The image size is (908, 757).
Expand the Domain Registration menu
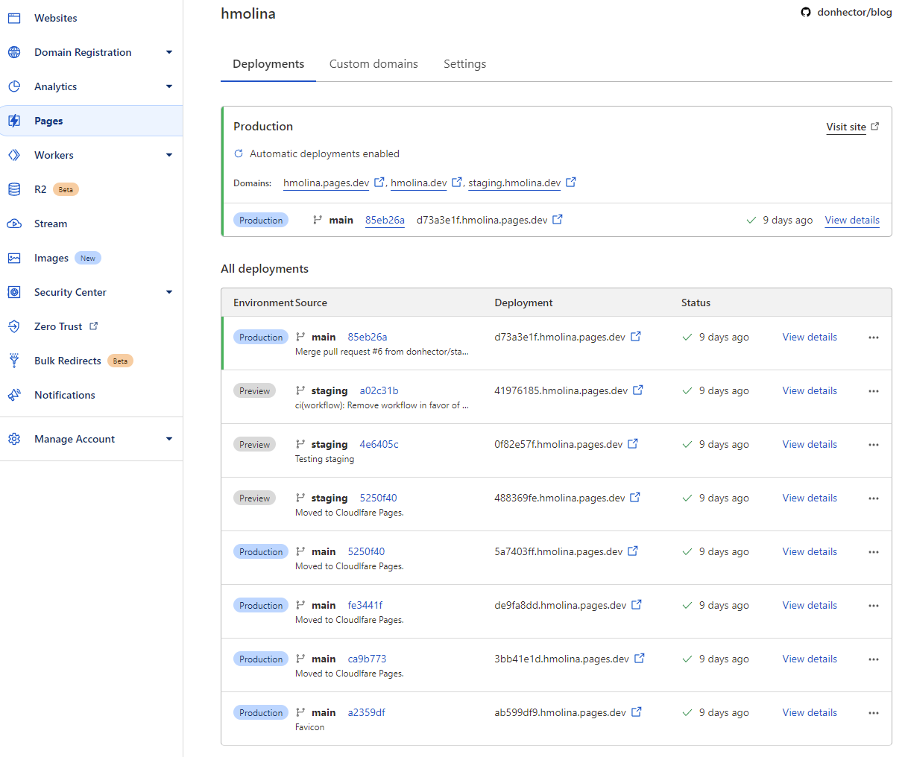[169, 52]
